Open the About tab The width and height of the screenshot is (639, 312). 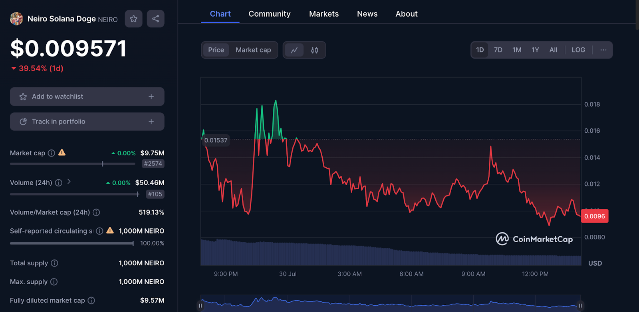(x=407, y=14)
